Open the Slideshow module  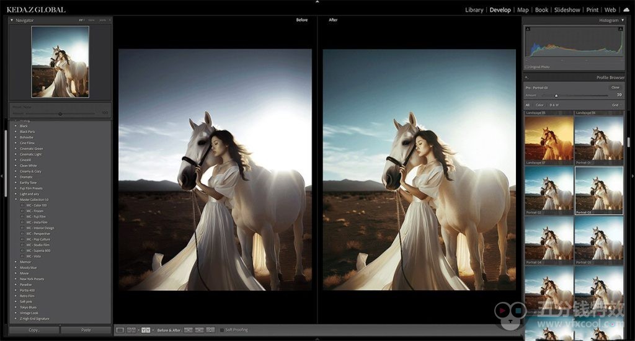pos(567,10)
